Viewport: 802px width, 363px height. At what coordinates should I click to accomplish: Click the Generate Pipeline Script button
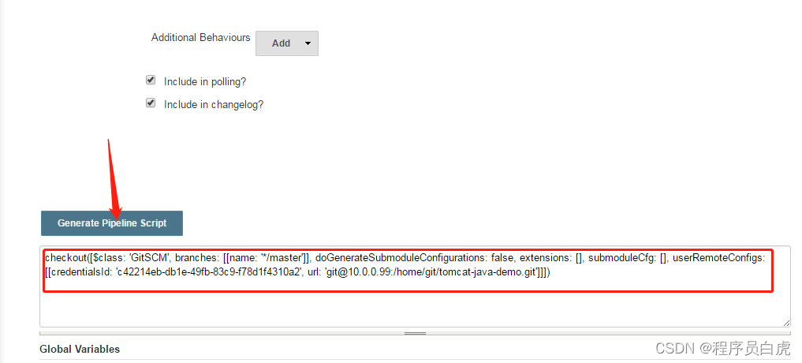(x=112, y=223)
